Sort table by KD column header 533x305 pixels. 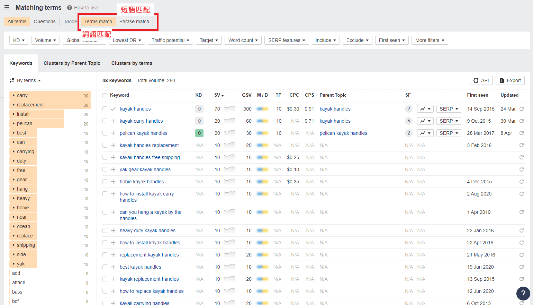pyautogui.click(x=199, y=95)
